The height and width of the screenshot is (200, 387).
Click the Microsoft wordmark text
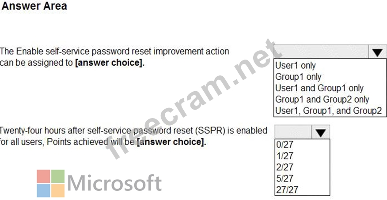[115, 183]
